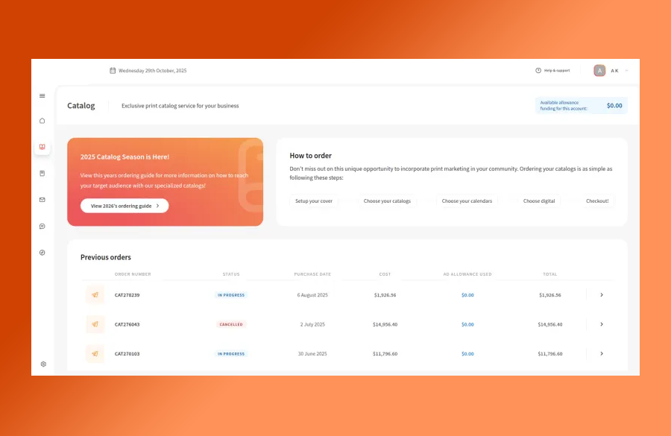Image resolution: width=671 pixels, height=436 pixels.
Task: Select the compass explore icon in sidebar
Action: pyautogui.click(x=42, y=252)
